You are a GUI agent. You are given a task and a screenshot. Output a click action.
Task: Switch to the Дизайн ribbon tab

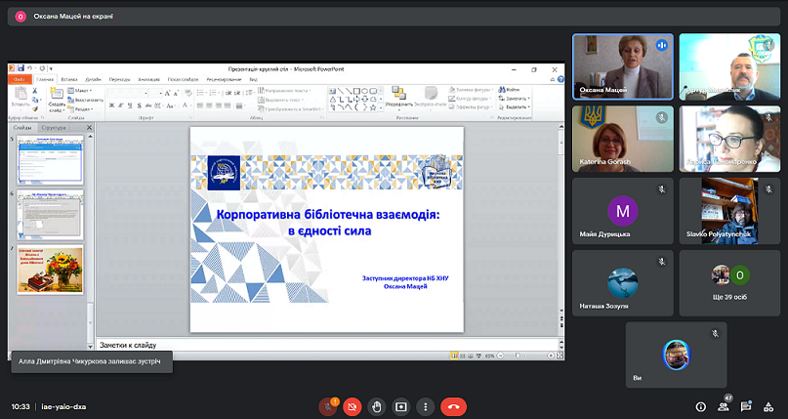(93, 79)
